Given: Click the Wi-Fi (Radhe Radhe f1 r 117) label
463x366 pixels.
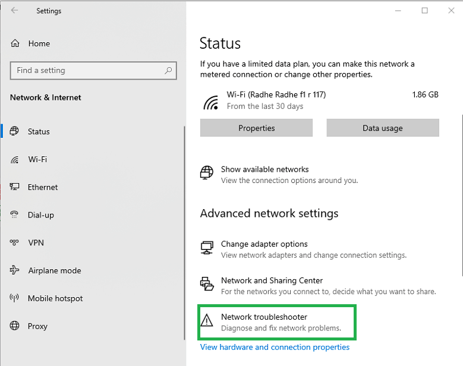Looking at the screenshot, I should click(276, 94).
